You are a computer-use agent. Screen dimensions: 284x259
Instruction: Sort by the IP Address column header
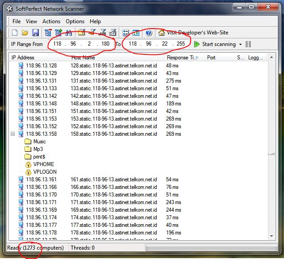(x=39, y=58)
